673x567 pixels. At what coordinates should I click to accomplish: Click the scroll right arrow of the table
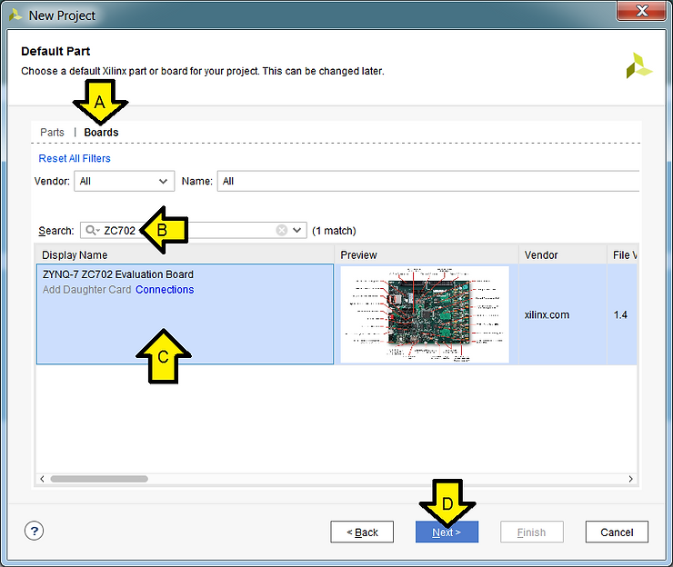pyautogui.click(x=630, y=479)
